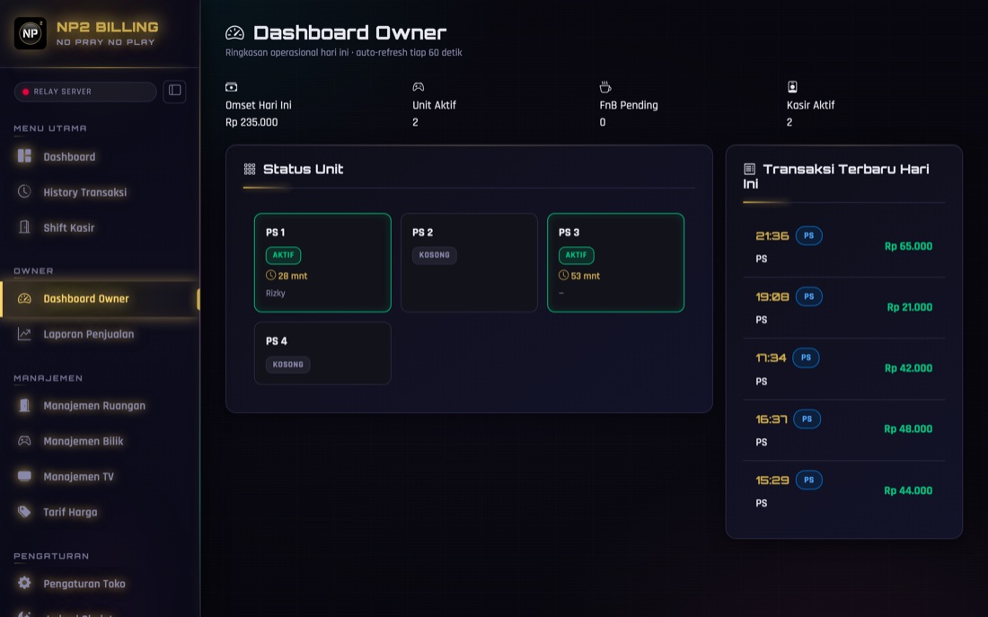988x617 pixels.
Task: Select the PS 3 unit card
Action: 615,262
